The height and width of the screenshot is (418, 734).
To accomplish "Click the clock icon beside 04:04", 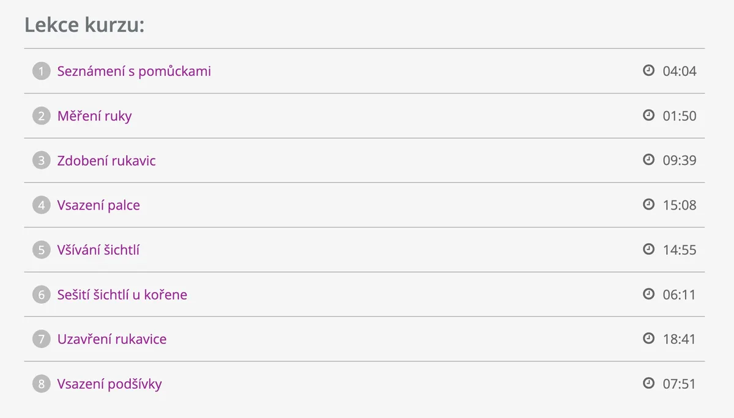I will [649, 70].
